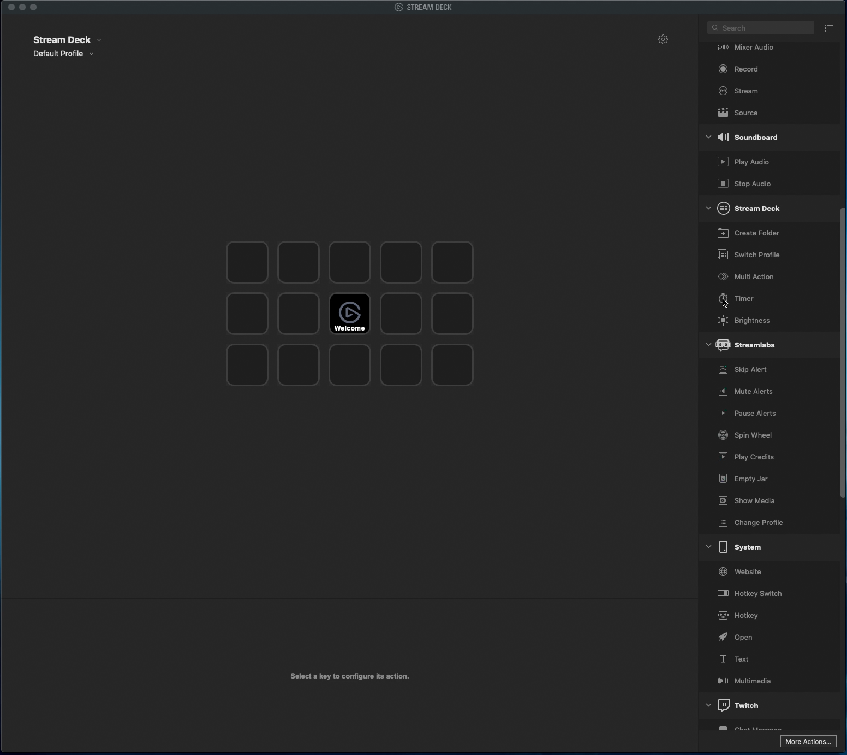The height and width of the screenshot is (755, 847).
Task: Select the Text action icon
Action: click(723, 659)
